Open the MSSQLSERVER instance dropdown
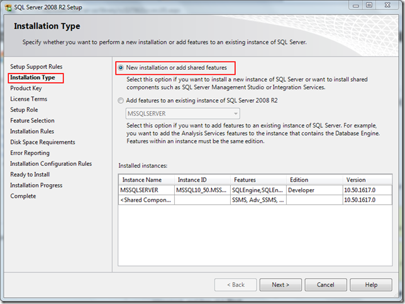 [x=182, y=114]
